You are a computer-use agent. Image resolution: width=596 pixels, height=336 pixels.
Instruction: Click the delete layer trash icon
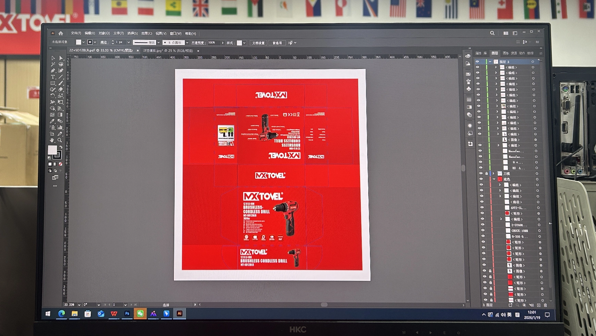click(545, 305)
